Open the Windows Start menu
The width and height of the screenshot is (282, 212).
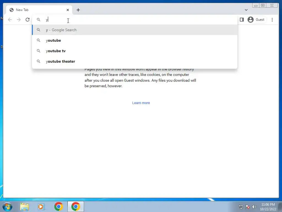pos(7,206)
